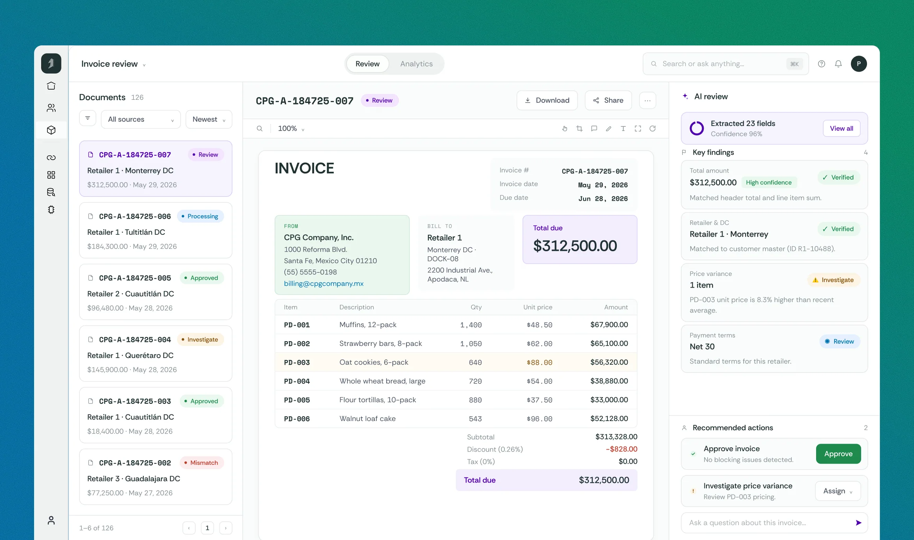Click billing@cpgcompany.mx email link

(323, 284)
